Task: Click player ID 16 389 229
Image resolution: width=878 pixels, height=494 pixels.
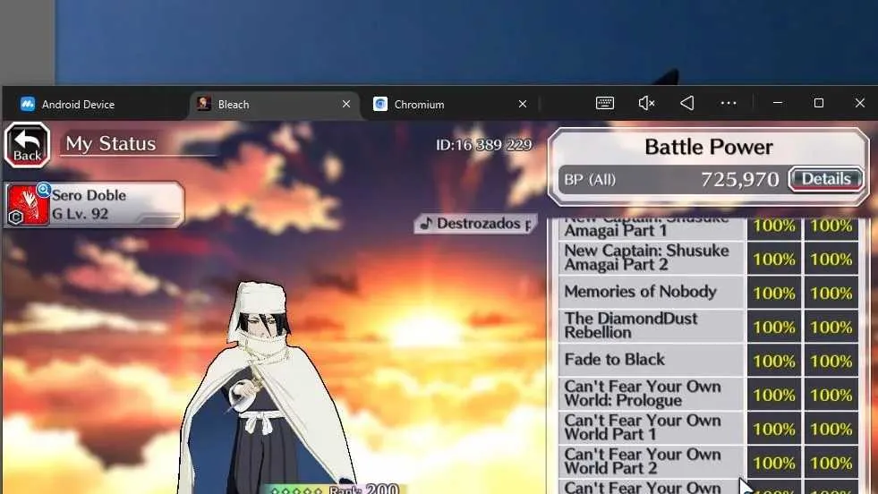Action: click(484, 145)
